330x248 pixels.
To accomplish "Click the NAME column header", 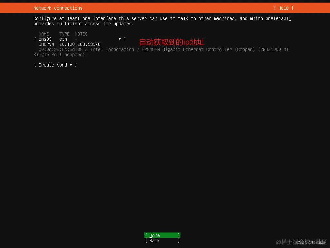I will pyautogui.click(x=44, y=34).
